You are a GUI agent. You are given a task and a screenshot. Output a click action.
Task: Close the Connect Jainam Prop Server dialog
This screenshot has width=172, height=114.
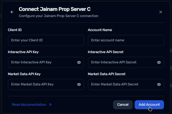point(161,12)
